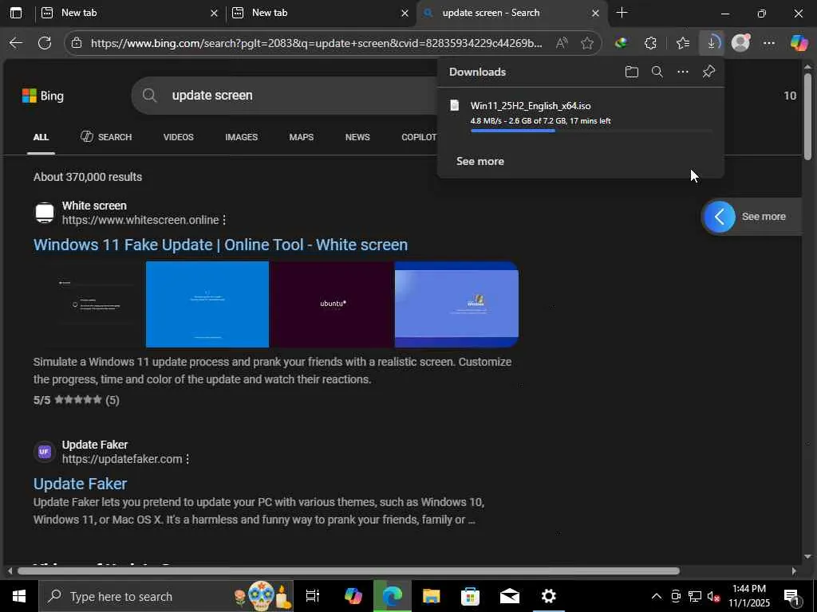The height and width of the screenshot is (612, 817).
Task: Switch to the first New tab
Action: pyautogui.click(x=130, y=13)
